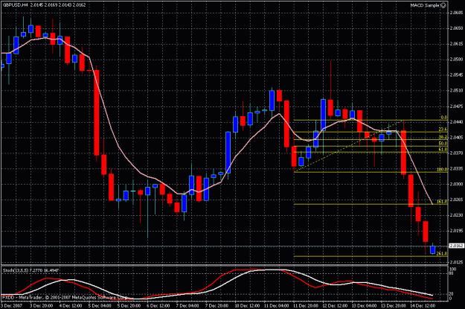This screenshot has height=309, width=465.
Task: Select the Fibonacci 161.8 level label
Action: point(442,202)
